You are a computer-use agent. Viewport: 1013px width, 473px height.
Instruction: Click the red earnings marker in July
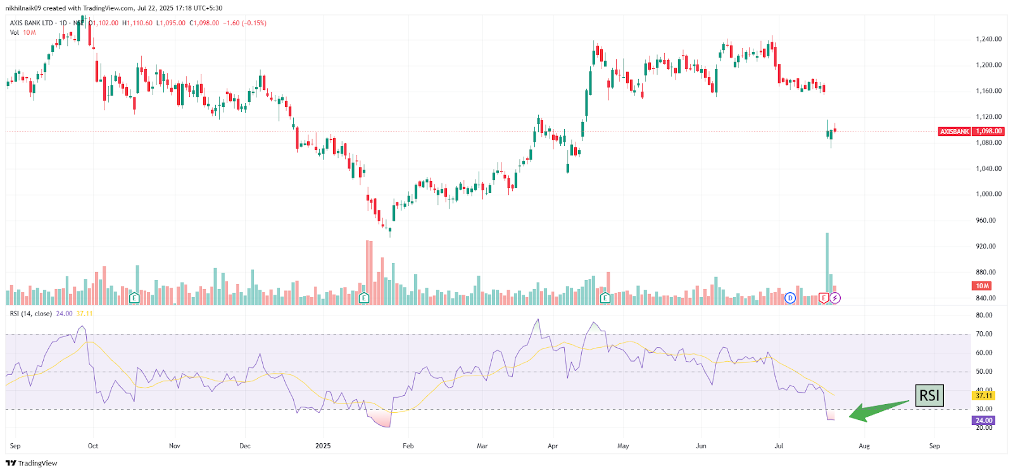824,298
